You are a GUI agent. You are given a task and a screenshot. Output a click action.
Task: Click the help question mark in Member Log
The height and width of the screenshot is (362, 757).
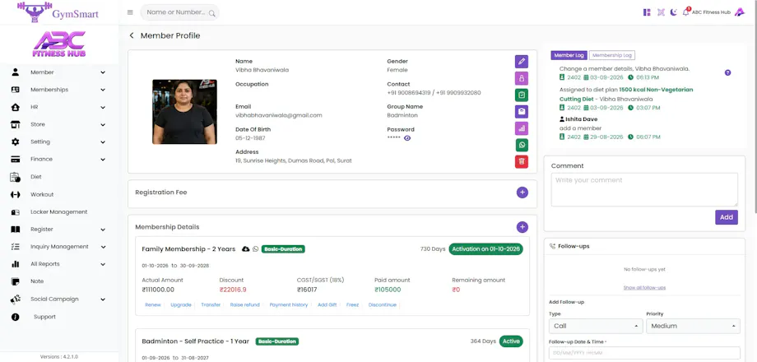pos(727,73)
